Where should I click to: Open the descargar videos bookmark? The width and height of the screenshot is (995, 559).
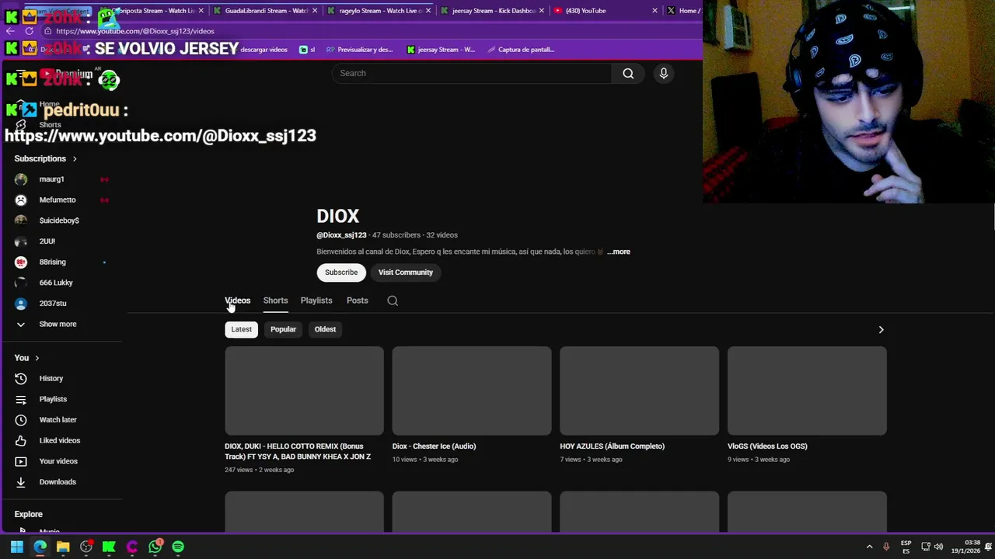(x=264, y=50)
